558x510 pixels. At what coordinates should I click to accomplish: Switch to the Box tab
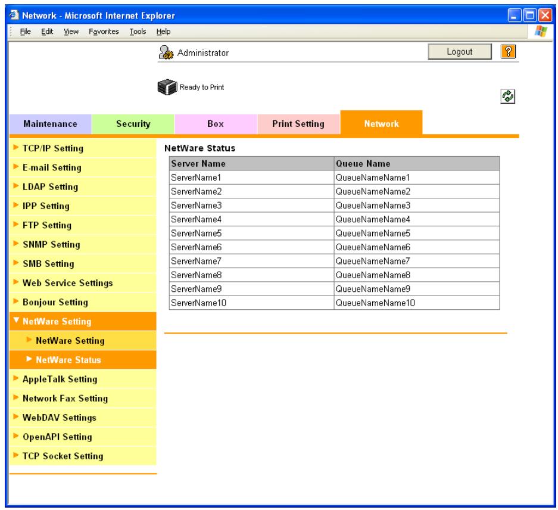pos(216,124)
